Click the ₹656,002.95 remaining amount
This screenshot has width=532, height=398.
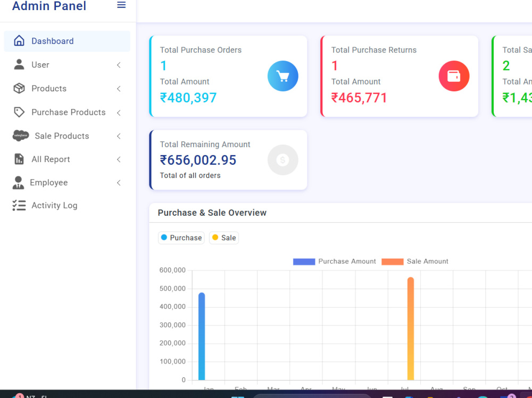click(198, 160)
